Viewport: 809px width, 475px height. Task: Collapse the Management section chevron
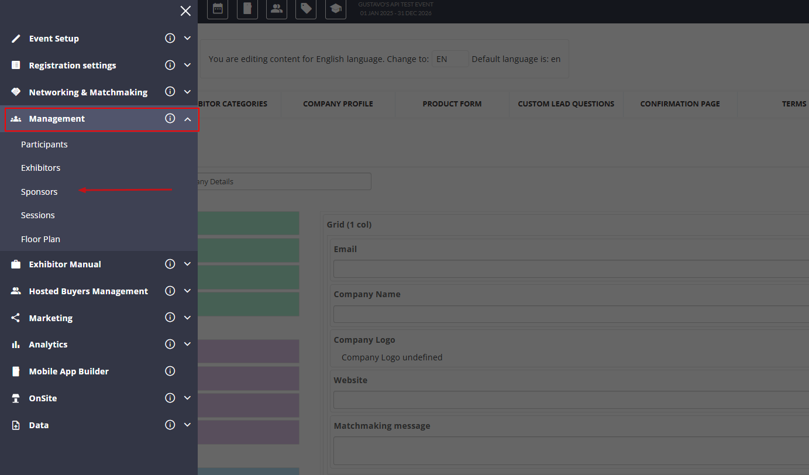coord(187,119)
